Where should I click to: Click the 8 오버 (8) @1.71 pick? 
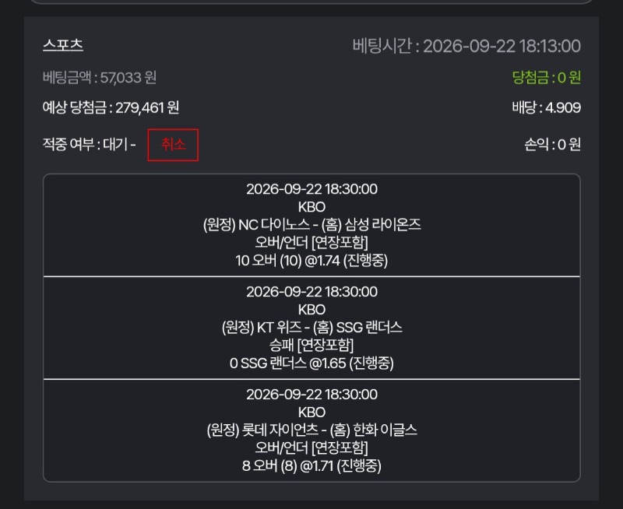[311, 465]
